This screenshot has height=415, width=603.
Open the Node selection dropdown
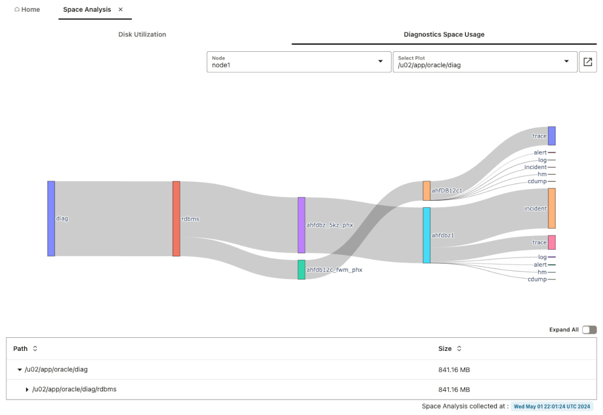(x=380, y=62)
